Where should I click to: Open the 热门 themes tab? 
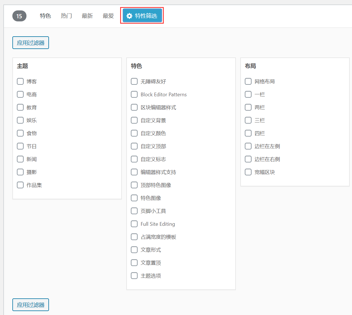pos(66,16)
